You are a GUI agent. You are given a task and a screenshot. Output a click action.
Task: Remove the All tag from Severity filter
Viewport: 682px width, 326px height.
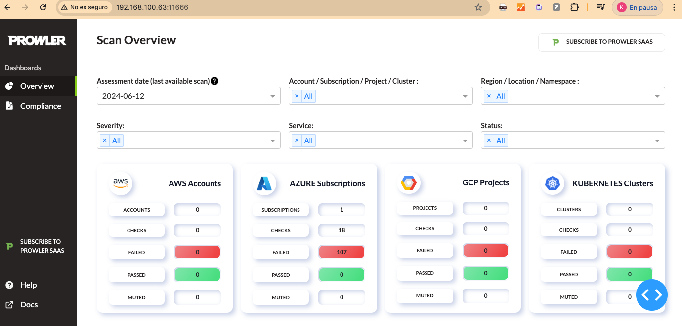click(104, 141)
